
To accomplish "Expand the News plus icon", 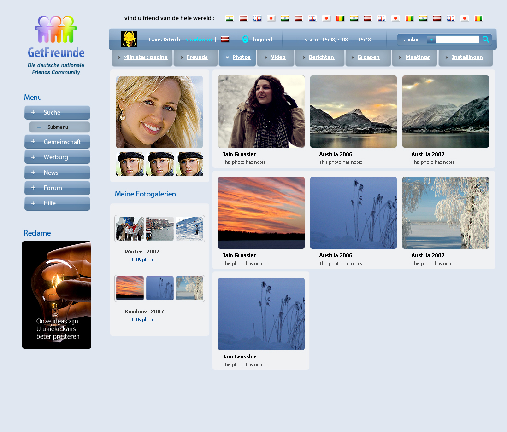I will (33, 173).
